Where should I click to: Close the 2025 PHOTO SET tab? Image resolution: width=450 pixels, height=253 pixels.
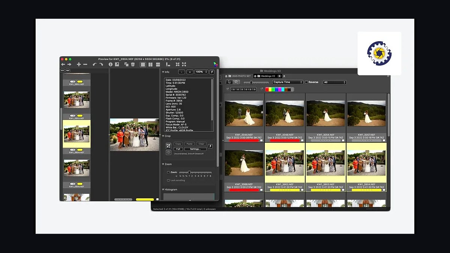pos(226,76)
